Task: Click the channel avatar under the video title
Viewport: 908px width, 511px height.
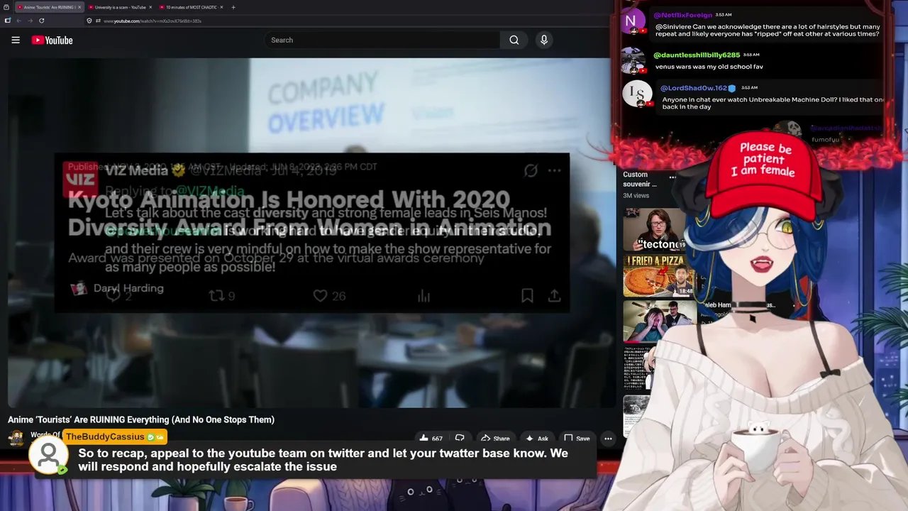Action: point(16,438)
